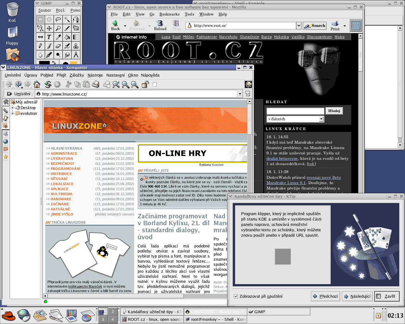Open Mozilla URL bar dropdown arrow
405x324 pixels.
point(298,26)
